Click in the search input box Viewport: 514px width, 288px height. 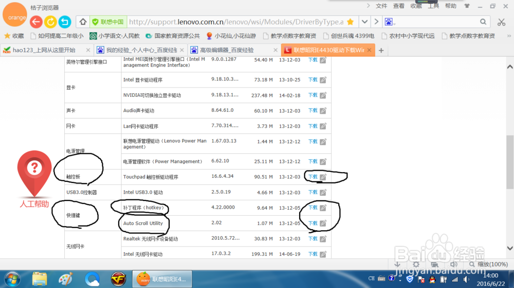[x=436, y=22]
